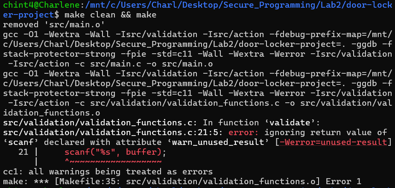Click the first gcc -O1 command word
This screenshot has height=188, width=395.
[9, 34]
